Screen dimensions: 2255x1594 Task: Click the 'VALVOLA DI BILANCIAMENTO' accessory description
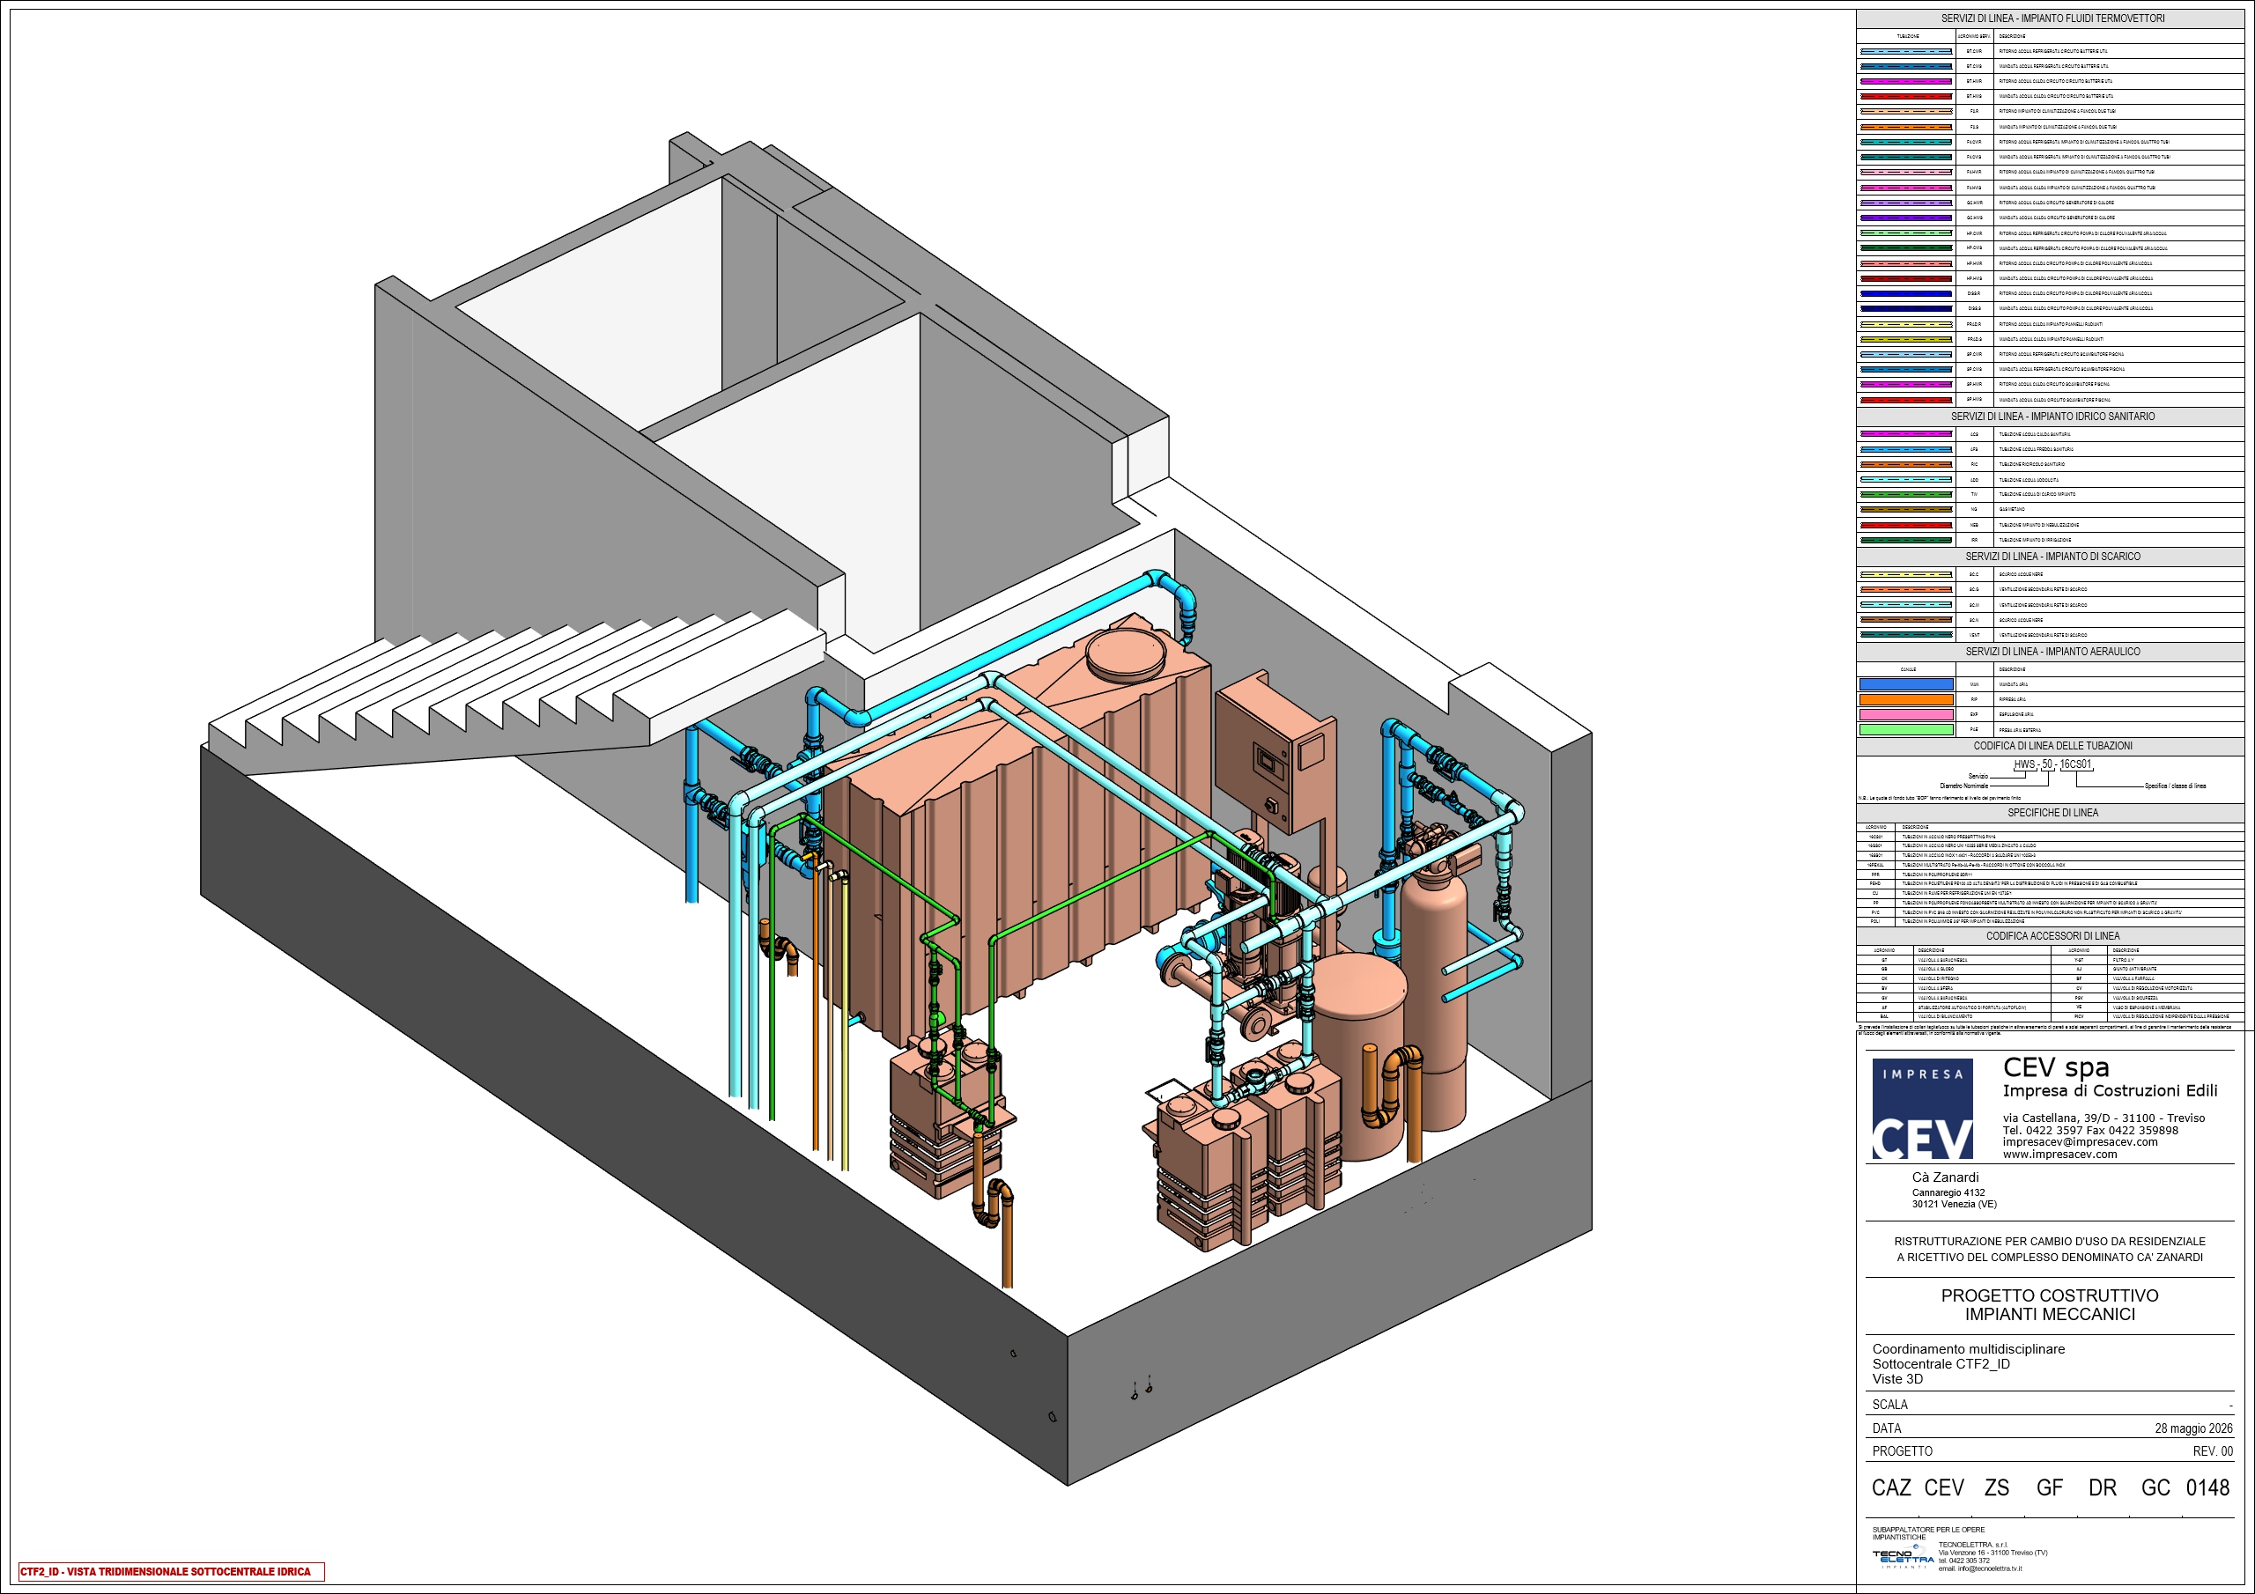[x=1945, y=1016]
